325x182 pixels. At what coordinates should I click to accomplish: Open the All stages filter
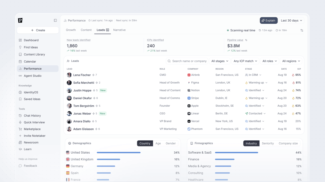(220, 61)
